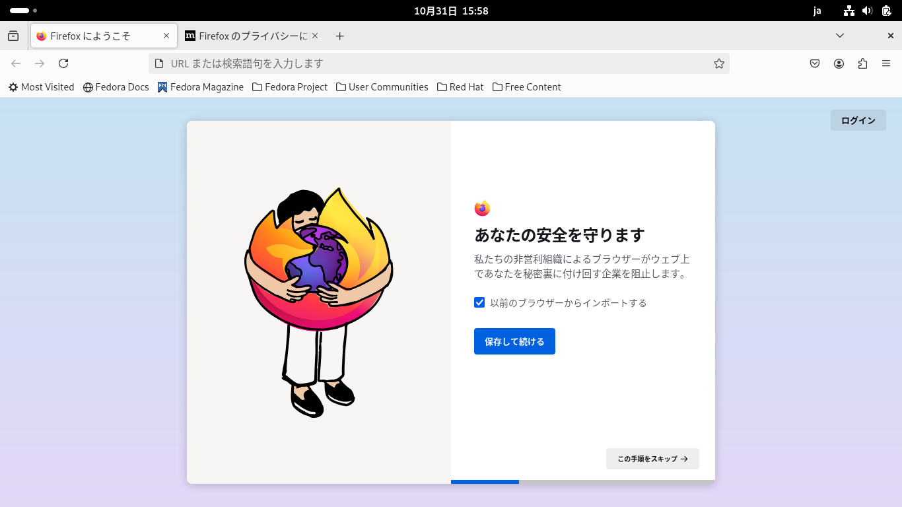Switch to the 'Firefox のプライバシー' tab
This screenshot has height=507, width=902.
tap(252, 36)
